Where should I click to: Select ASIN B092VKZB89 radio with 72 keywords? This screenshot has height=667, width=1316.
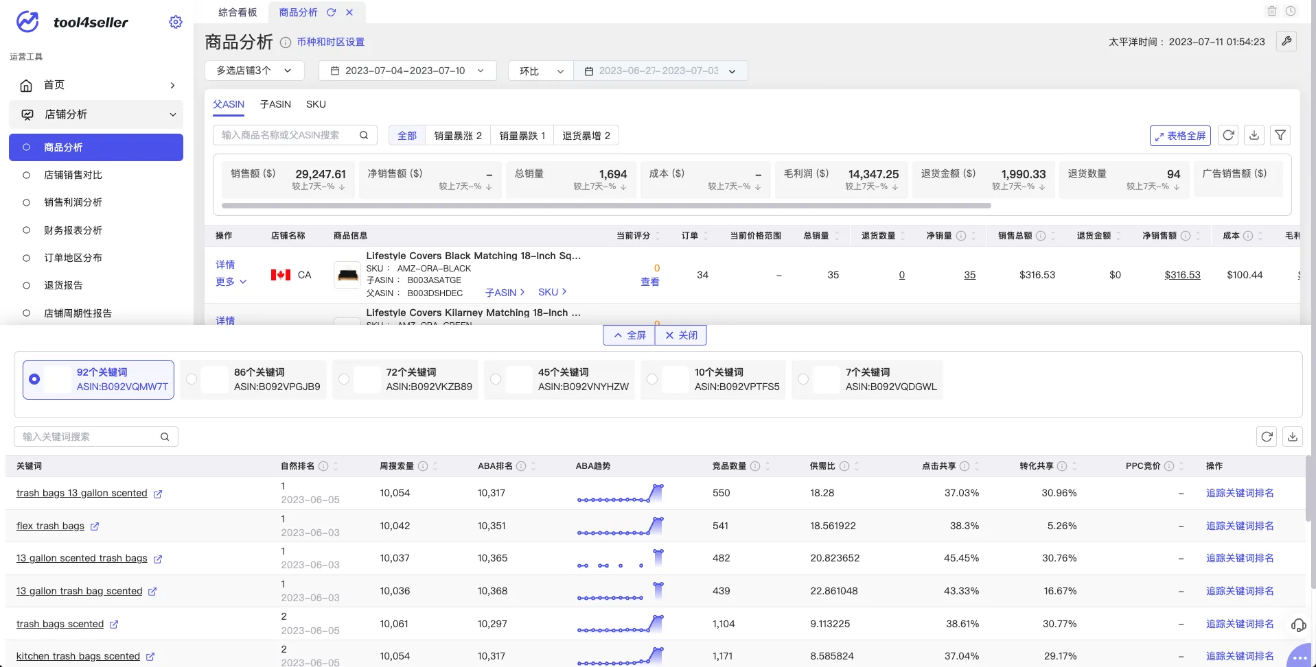tap(344, 379)
